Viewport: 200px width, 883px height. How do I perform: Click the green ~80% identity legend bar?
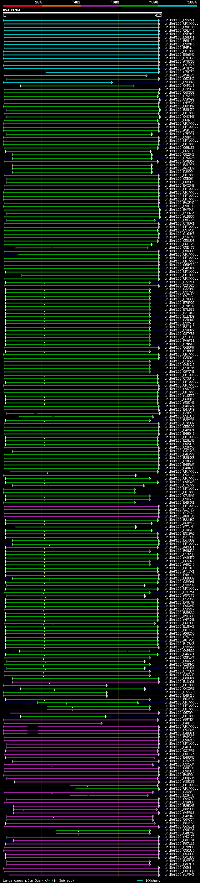139,6
